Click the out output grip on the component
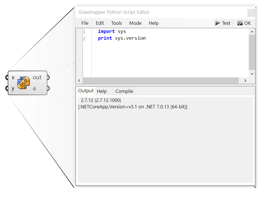 (x=48, y=77)
